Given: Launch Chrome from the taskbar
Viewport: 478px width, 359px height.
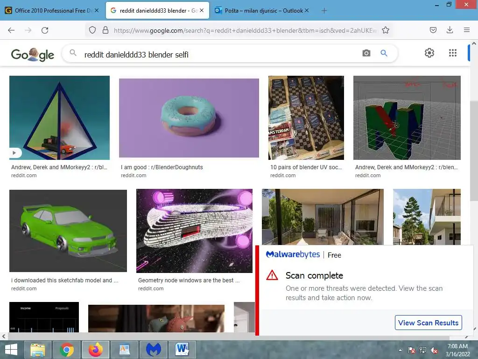Looking at the screenshot, I should click(x=66, y=350).
